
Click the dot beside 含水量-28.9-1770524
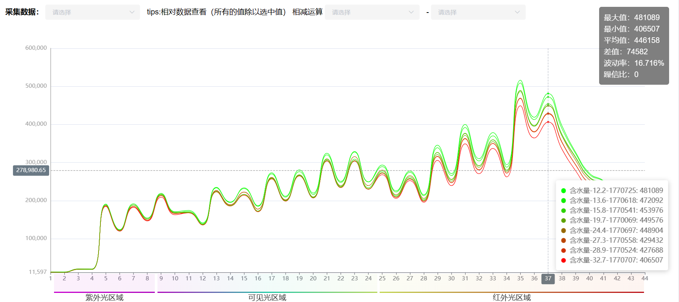click(563, 250)
